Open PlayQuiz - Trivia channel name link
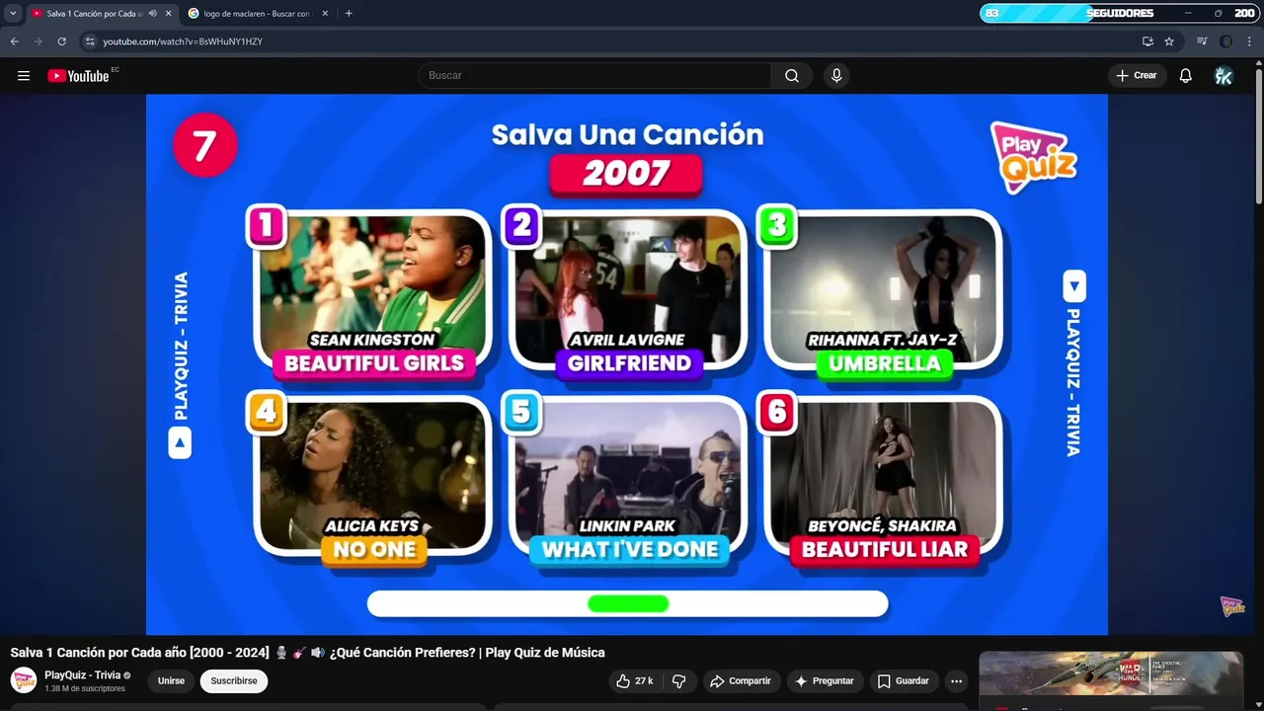1264x711 pixels. [x=83, y=675]
